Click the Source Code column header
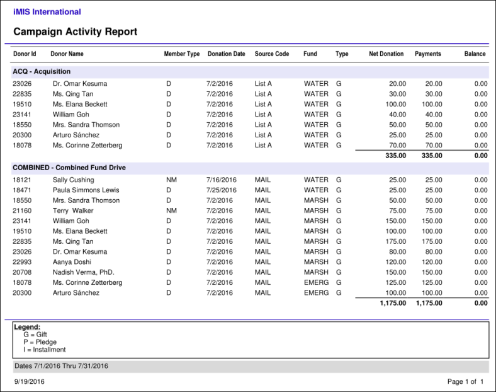Image resolution: width=496 pixels, height=392 pixels. 272,54
